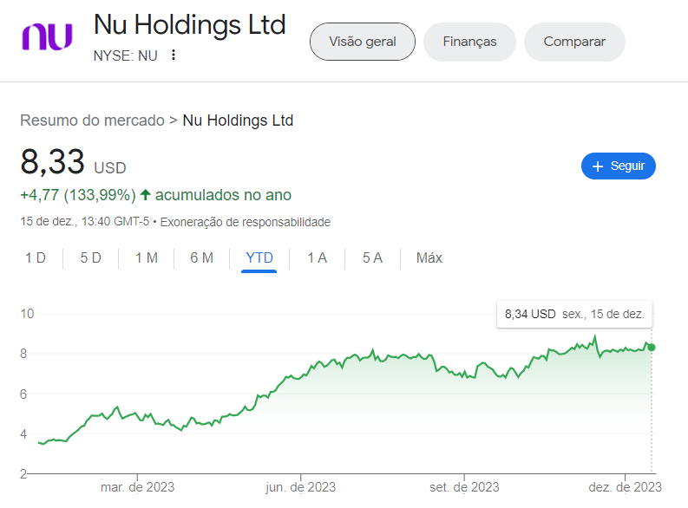Click the mar. de 2023 axis label
The height and width of the screenshot is (508, 688).
click(137, 487)
